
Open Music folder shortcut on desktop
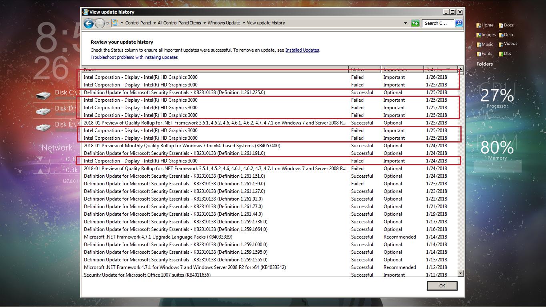(485, 44)
